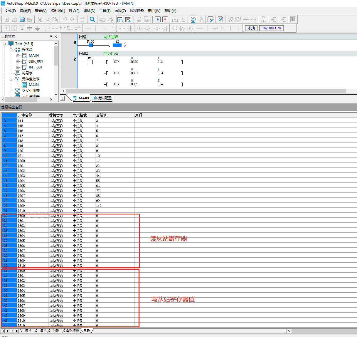Switch to the 模块配置 editor tab
The width and height of the screenshot is (357, 337).
[x=102, y=98]
